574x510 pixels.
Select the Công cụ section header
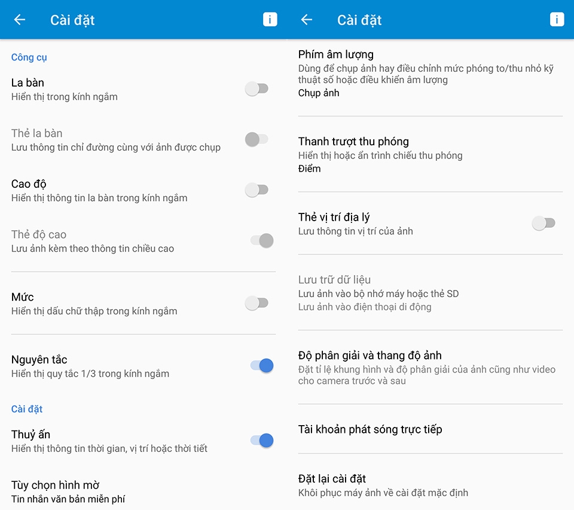29,57
